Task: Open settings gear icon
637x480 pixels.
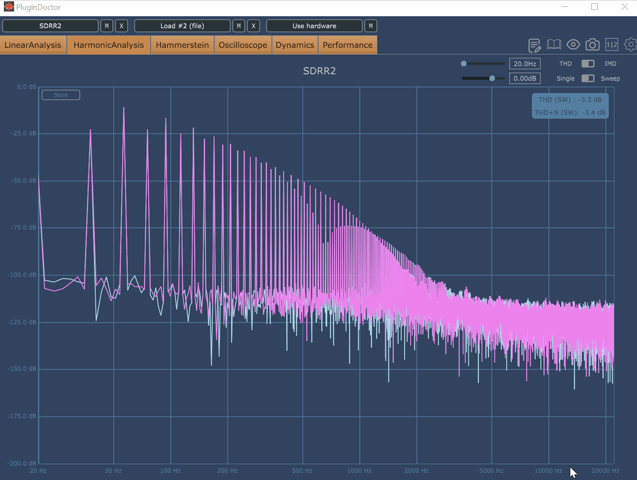Action: pyautogui.click(x=630, y=44)
